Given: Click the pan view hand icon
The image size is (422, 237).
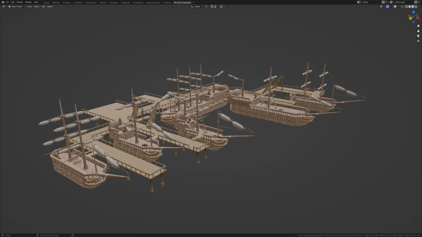Looking at the screenshot, I should click(418, 31).
